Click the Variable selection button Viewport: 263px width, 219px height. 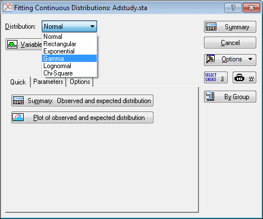tap(24, 44)
